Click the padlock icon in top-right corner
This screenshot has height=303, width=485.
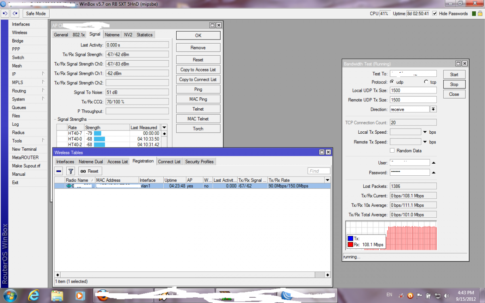pyautogui.click(x=480, y=13)
